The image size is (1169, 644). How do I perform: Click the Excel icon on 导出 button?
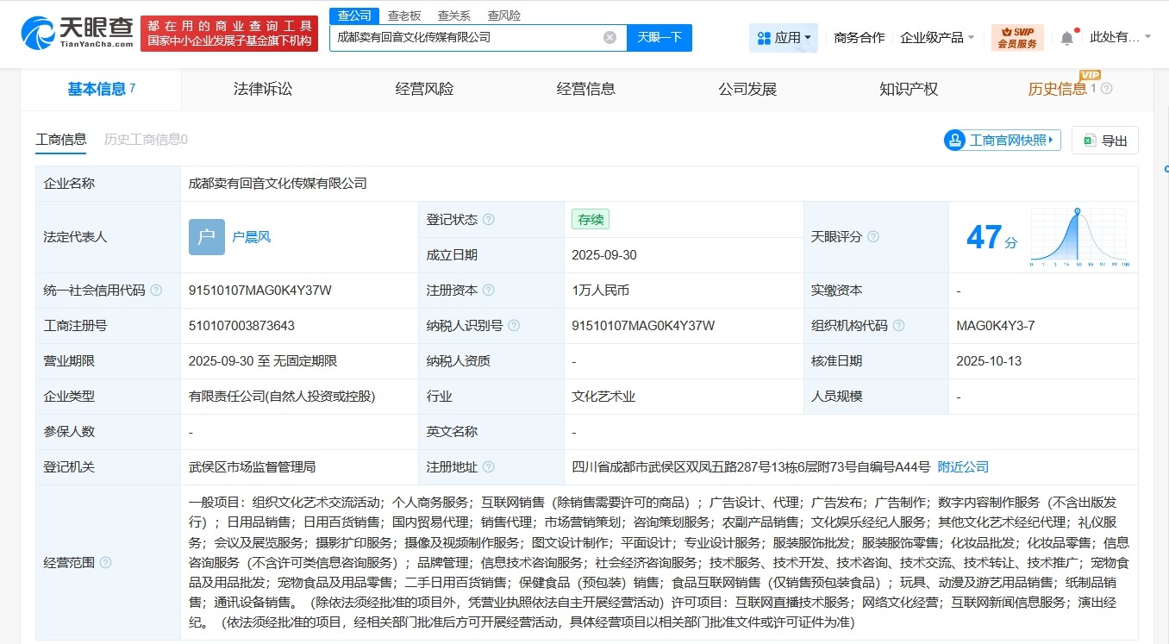[1089, 140]
